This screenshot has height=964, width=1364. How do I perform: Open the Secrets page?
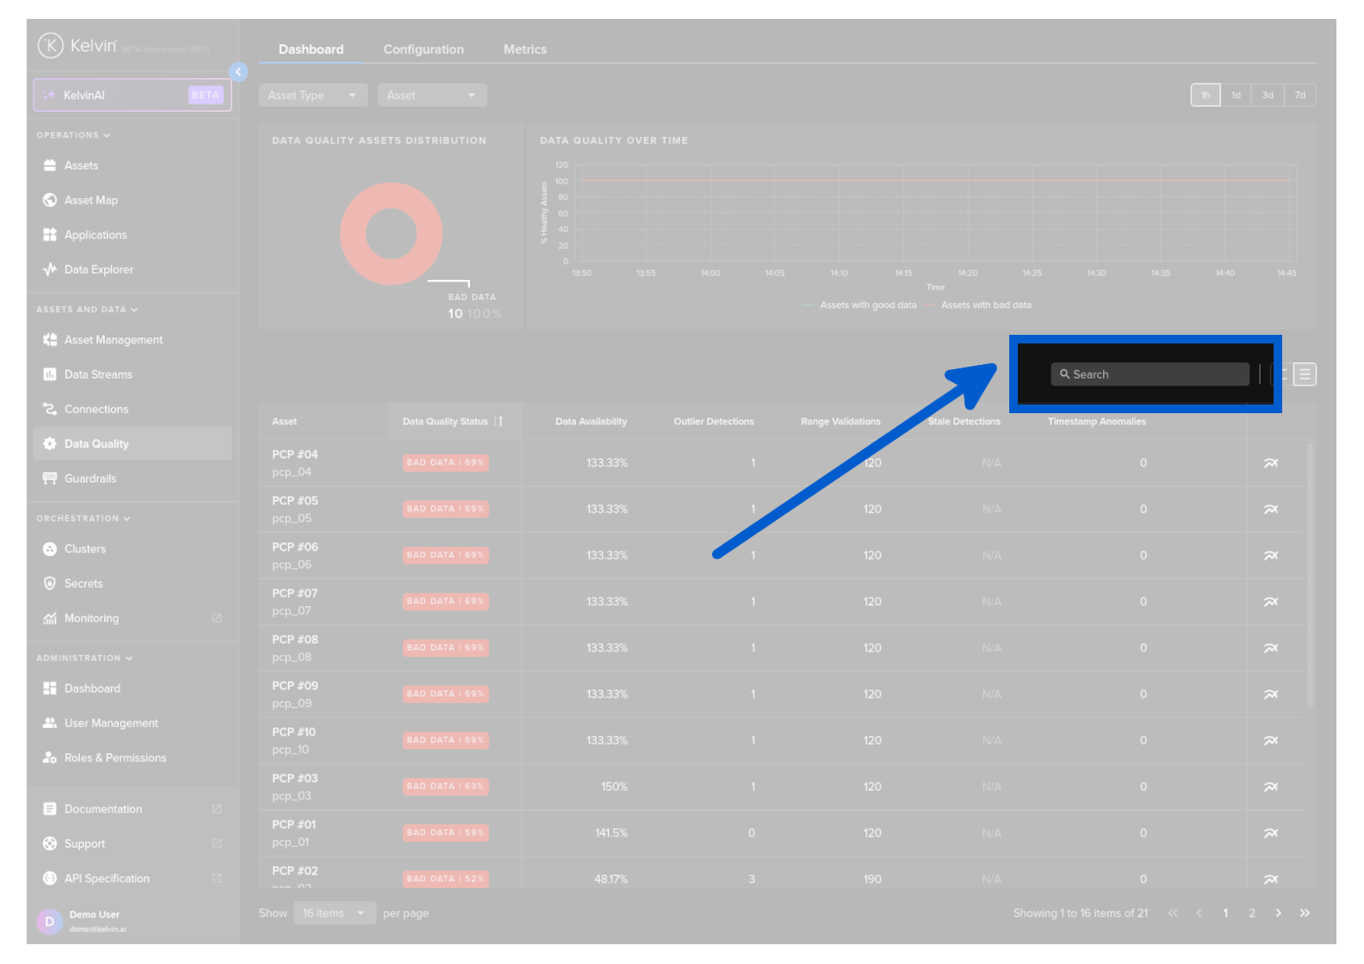pyautogui.click(x=83, y=584)
